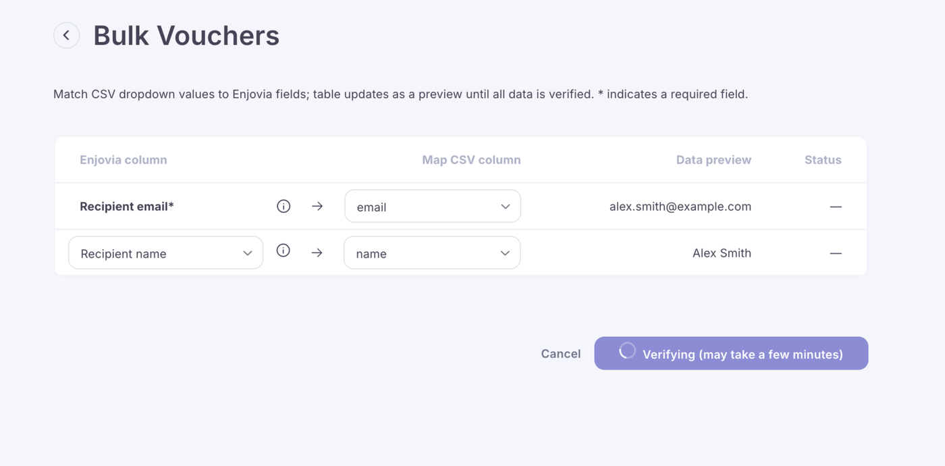Cancel the bulk voucher mapping
The image size is (945, 466).
click(x=560, y=354)
